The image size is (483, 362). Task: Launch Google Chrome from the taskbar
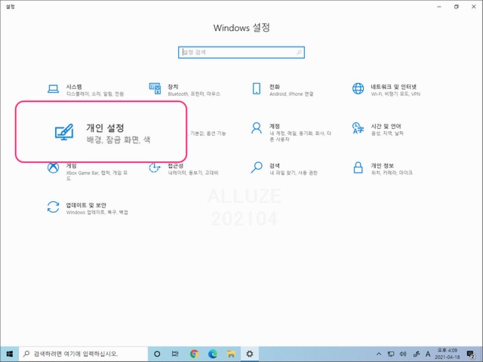coord(194,354)
